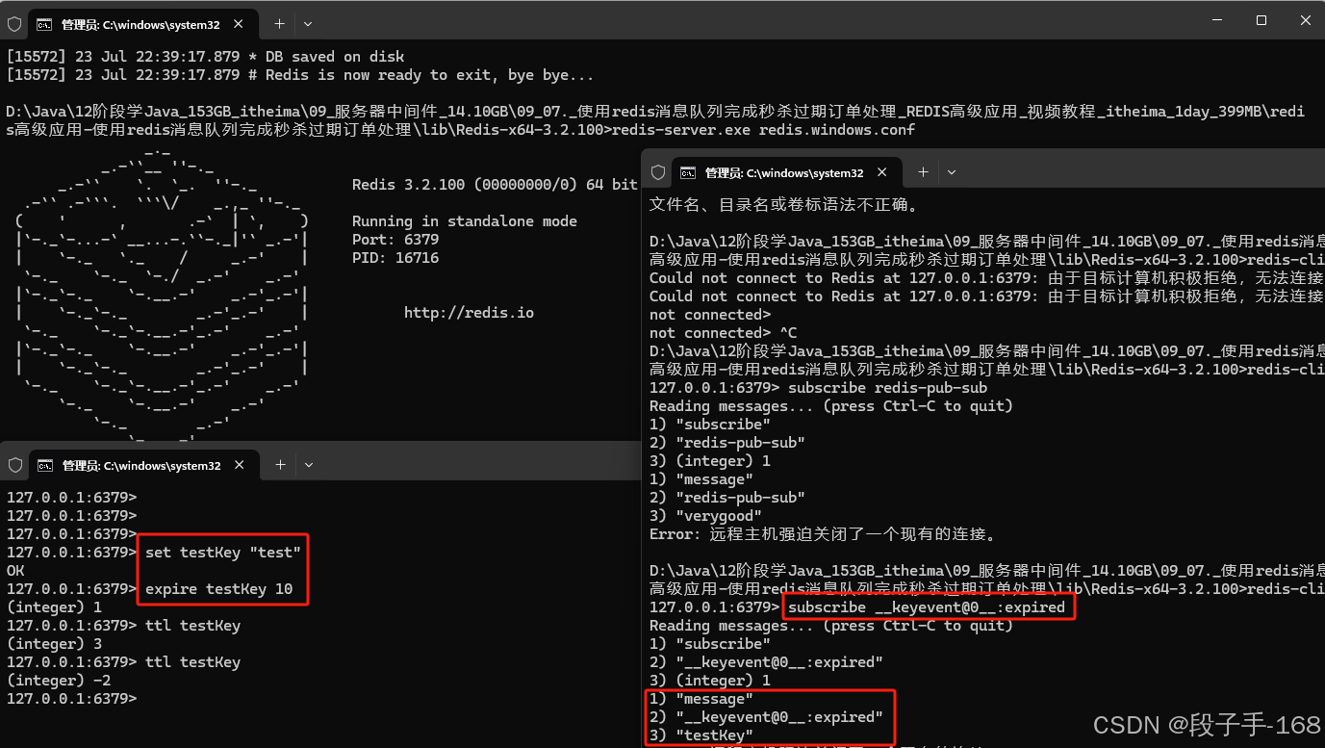Click the '(integer) -2' ttl result
The height and width of the screenshot is (748, 1325).
click(x=59, y=681)
